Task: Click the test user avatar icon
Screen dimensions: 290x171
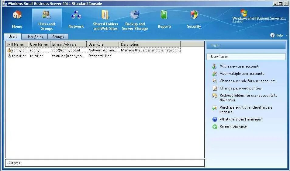Action: [9, 56]
